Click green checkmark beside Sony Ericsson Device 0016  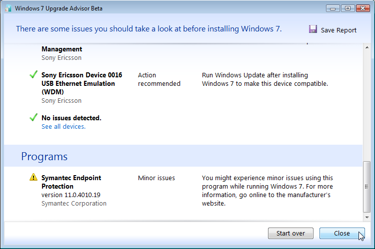pyautogui.click(x=33, y=74)
